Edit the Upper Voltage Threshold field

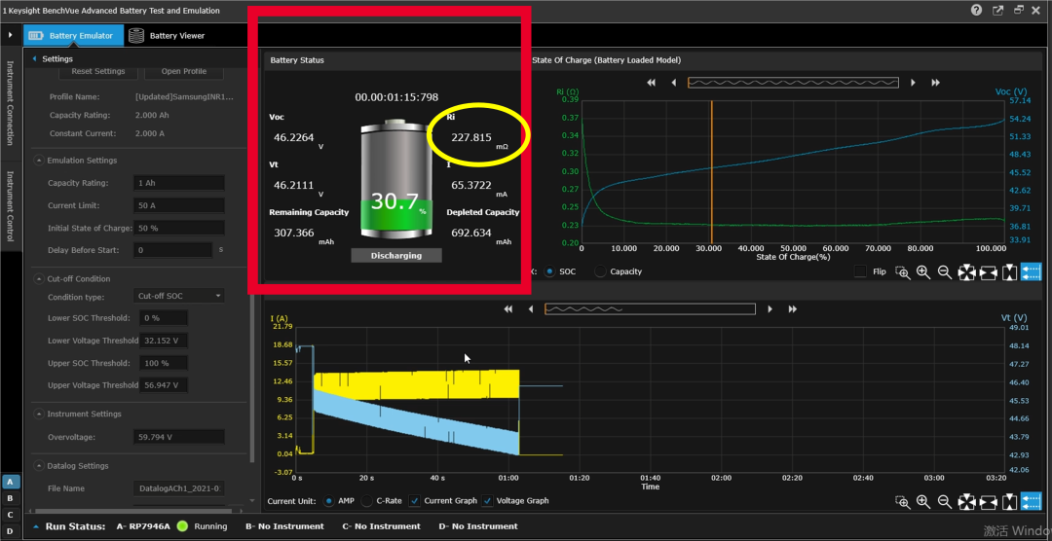pos(163,384)
